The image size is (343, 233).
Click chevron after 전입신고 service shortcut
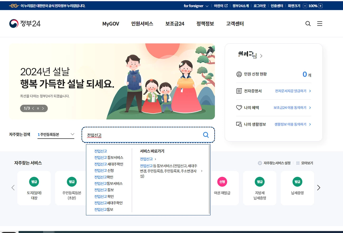(x=155, y=159)
